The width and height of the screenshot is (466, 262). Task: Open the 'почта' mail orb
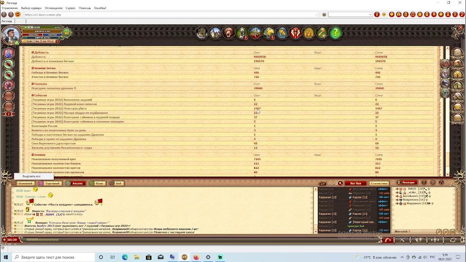click(x=458, y=53)
